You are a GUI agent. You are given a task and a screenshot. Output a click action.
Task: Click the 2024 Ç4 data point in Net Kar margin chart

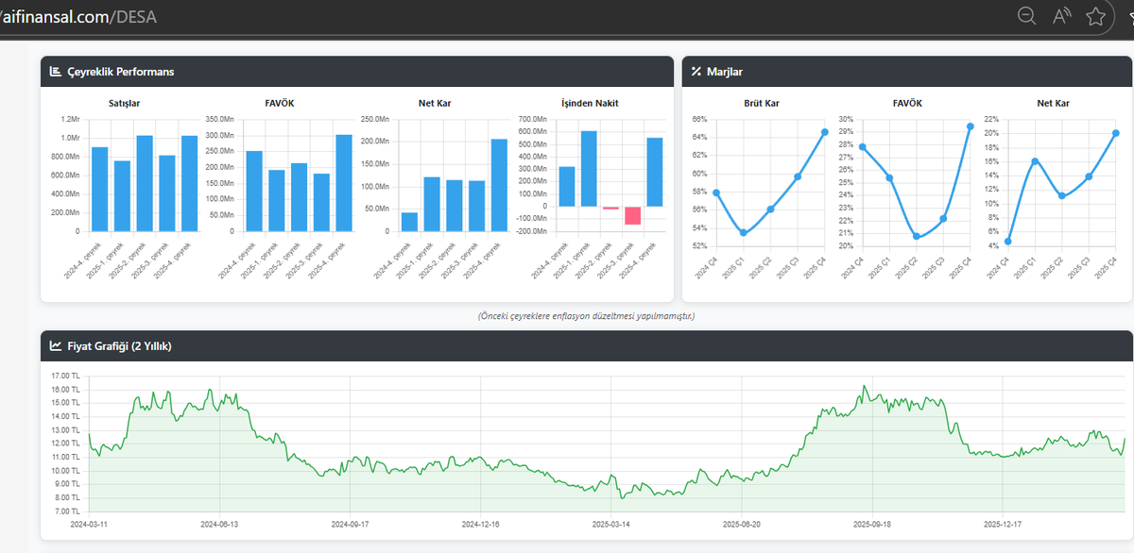tap(1007, 241)
